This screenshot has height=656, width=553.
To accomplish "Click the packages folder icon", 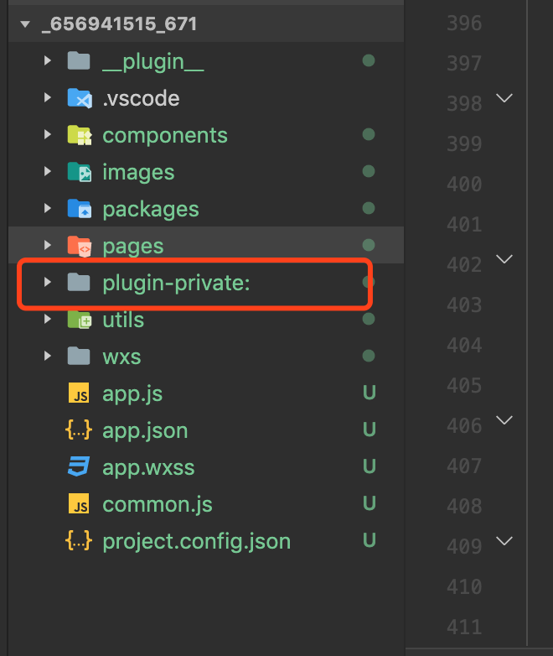I will pos(80,209).
